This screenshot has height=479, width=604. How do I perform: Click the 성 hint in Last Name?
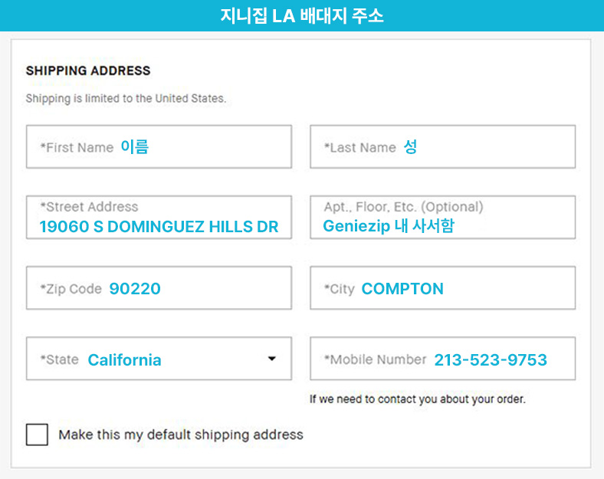410,146
